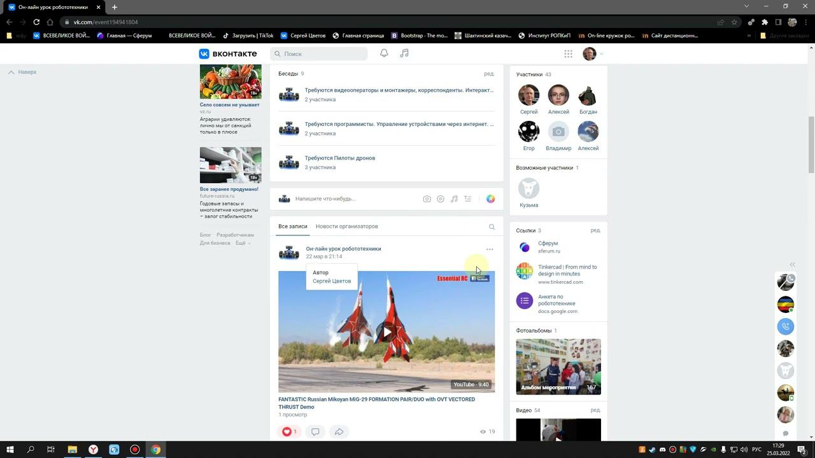
Task: Open participant Богдан avatar
Action: (588, 95)
